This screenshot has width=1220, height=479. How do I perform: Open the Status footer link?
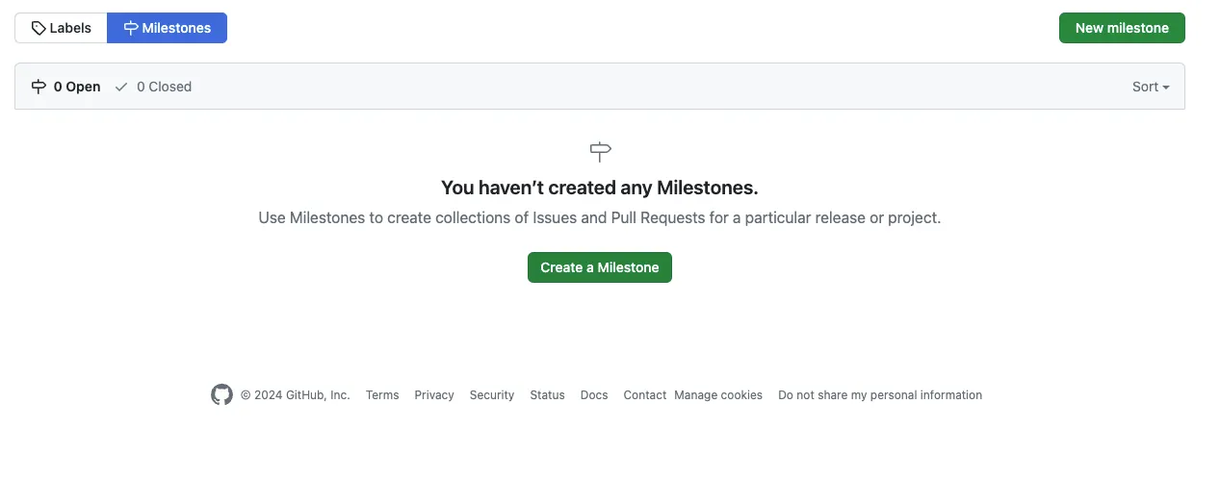click(x=547, y=395)
